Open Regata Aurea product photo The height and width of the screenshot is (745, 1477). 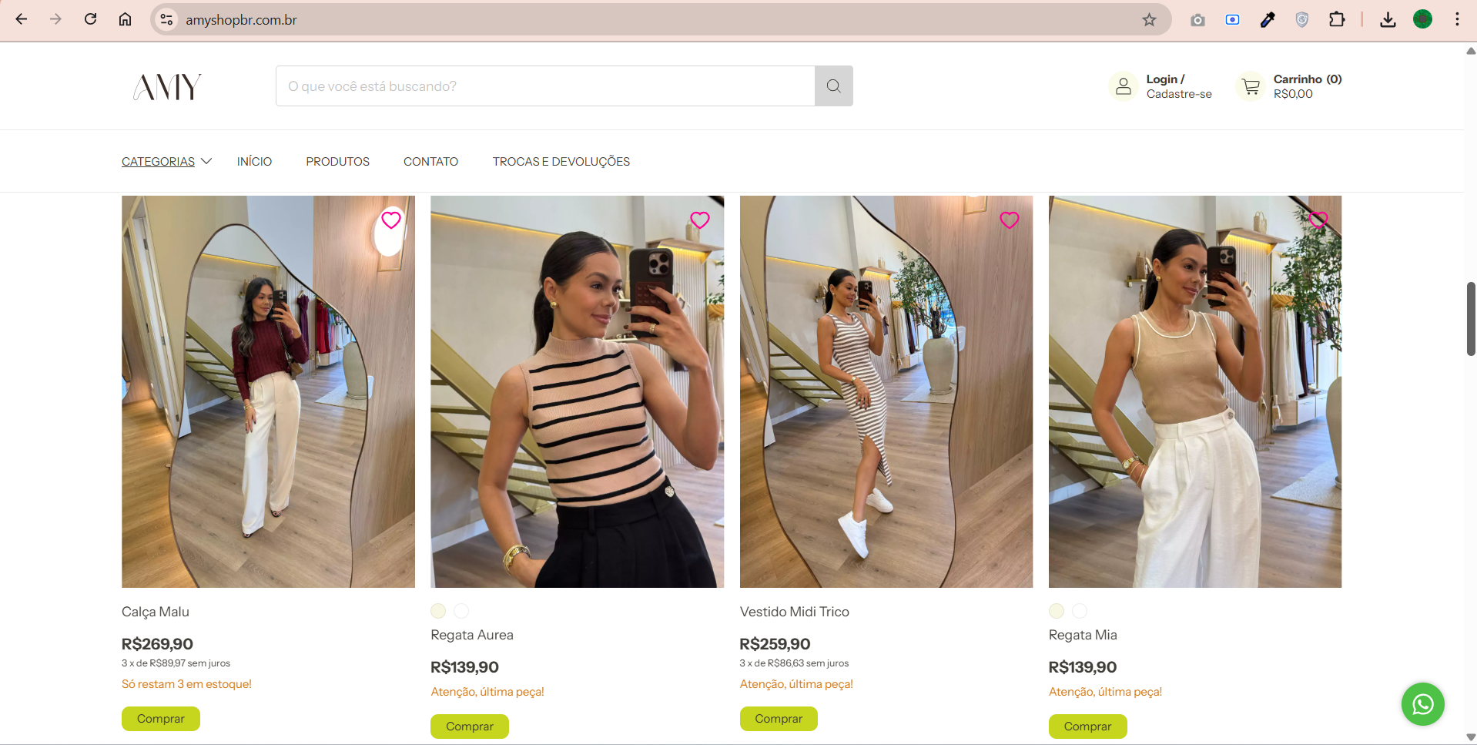tap(577, 391)
